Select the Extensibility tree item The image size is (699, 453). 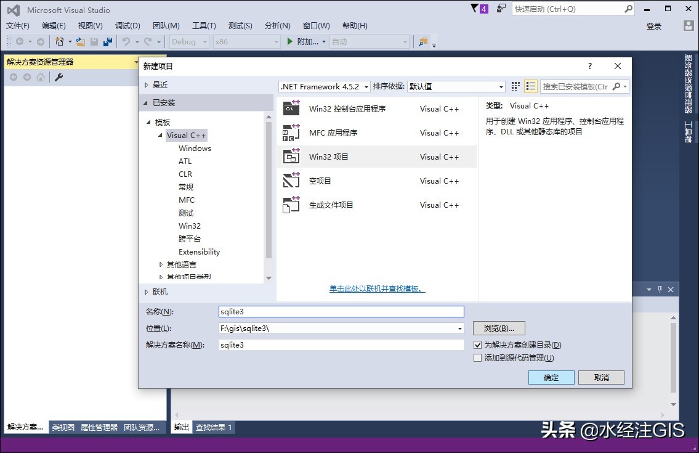pyautogui.click(x=200, y=251)
